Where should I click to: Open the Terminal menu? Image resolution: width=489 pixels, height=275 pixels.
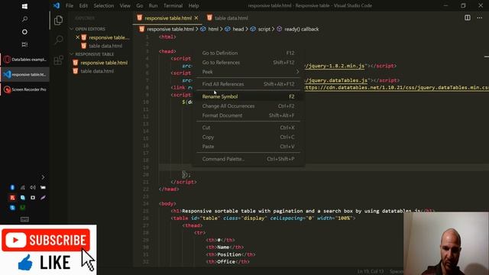pos(173,5)
